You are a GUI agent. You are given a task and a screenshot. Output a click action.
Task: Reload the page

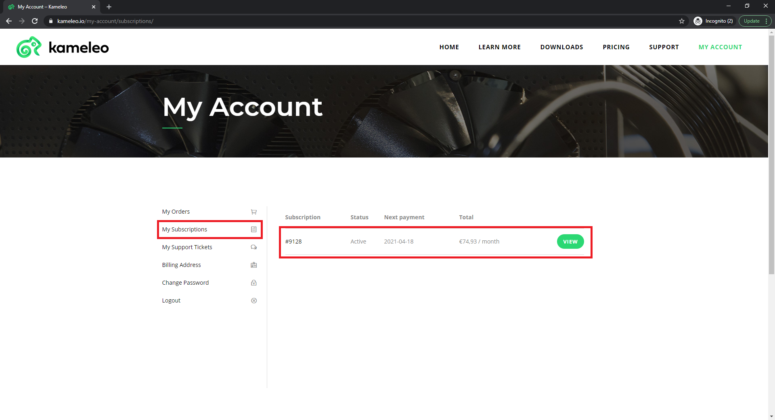tap(35, 21)
